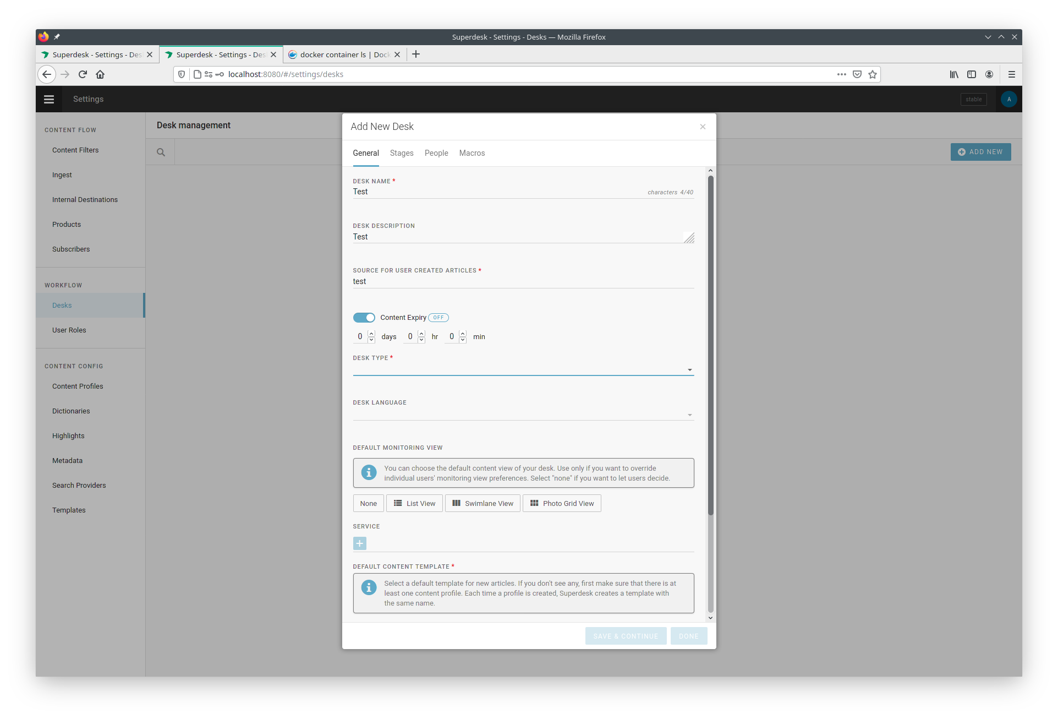Open the Firefox Library icon
Image resolution: width=1058 pixels, height=719 pixels.
point(954,74)
